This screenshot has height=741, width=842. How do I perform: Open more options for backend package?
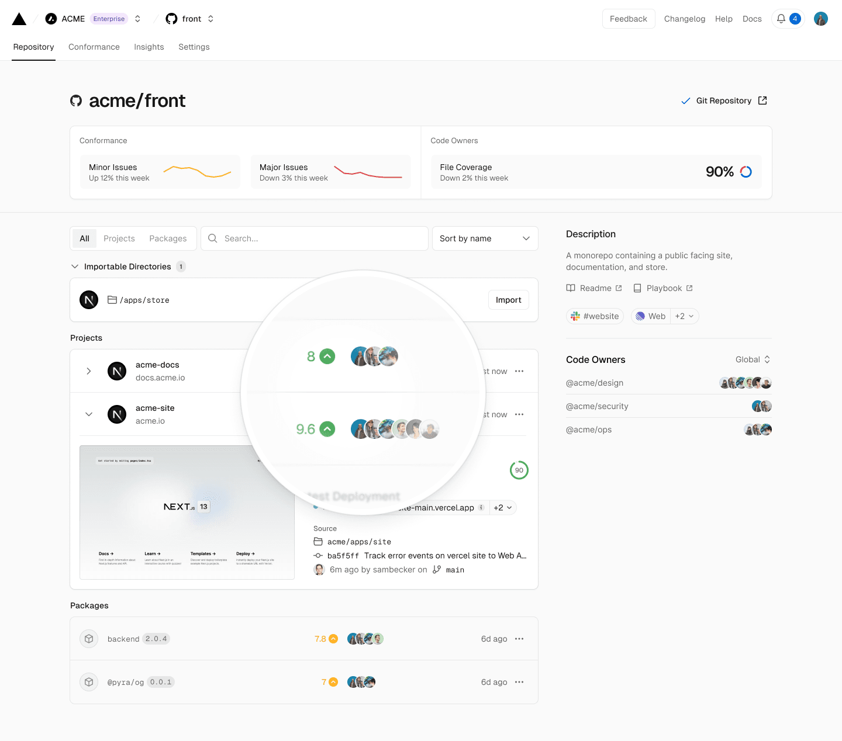click(519, 639)
